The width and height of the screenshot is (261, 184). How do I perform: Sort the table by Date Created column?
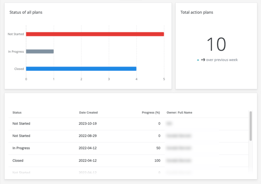tap(88, 113)
